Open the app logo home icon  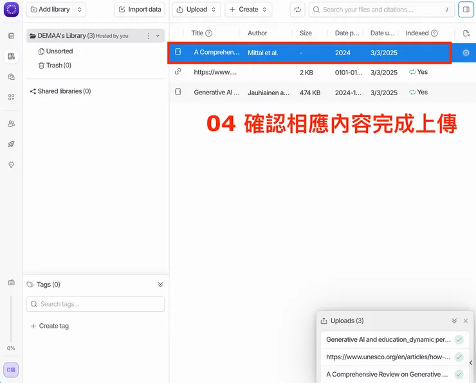tap(11, 10)
